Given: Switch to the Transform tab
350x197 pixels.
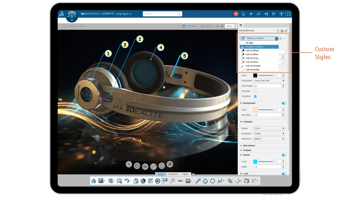Looking at the screenshot, I should pyautogui.click(x=173, y=174).
